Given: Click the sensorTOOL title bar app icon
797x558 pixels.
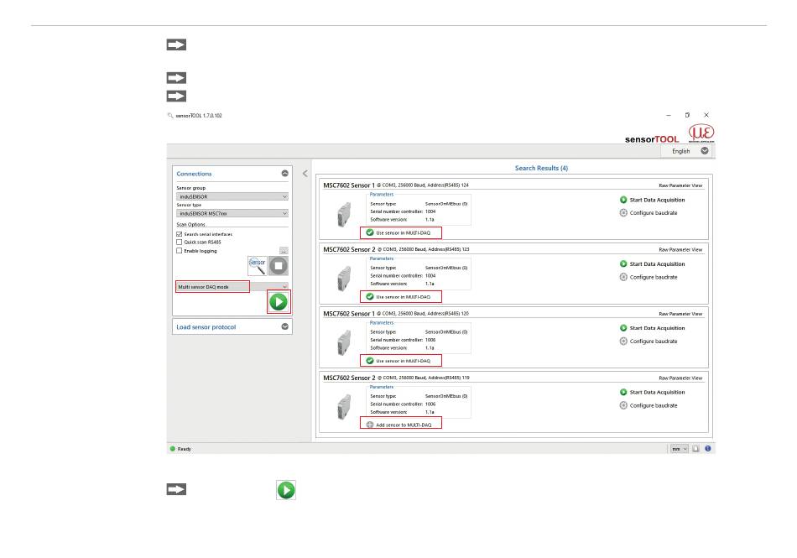Looking at the screenshot, I should [x=170, y=115].
